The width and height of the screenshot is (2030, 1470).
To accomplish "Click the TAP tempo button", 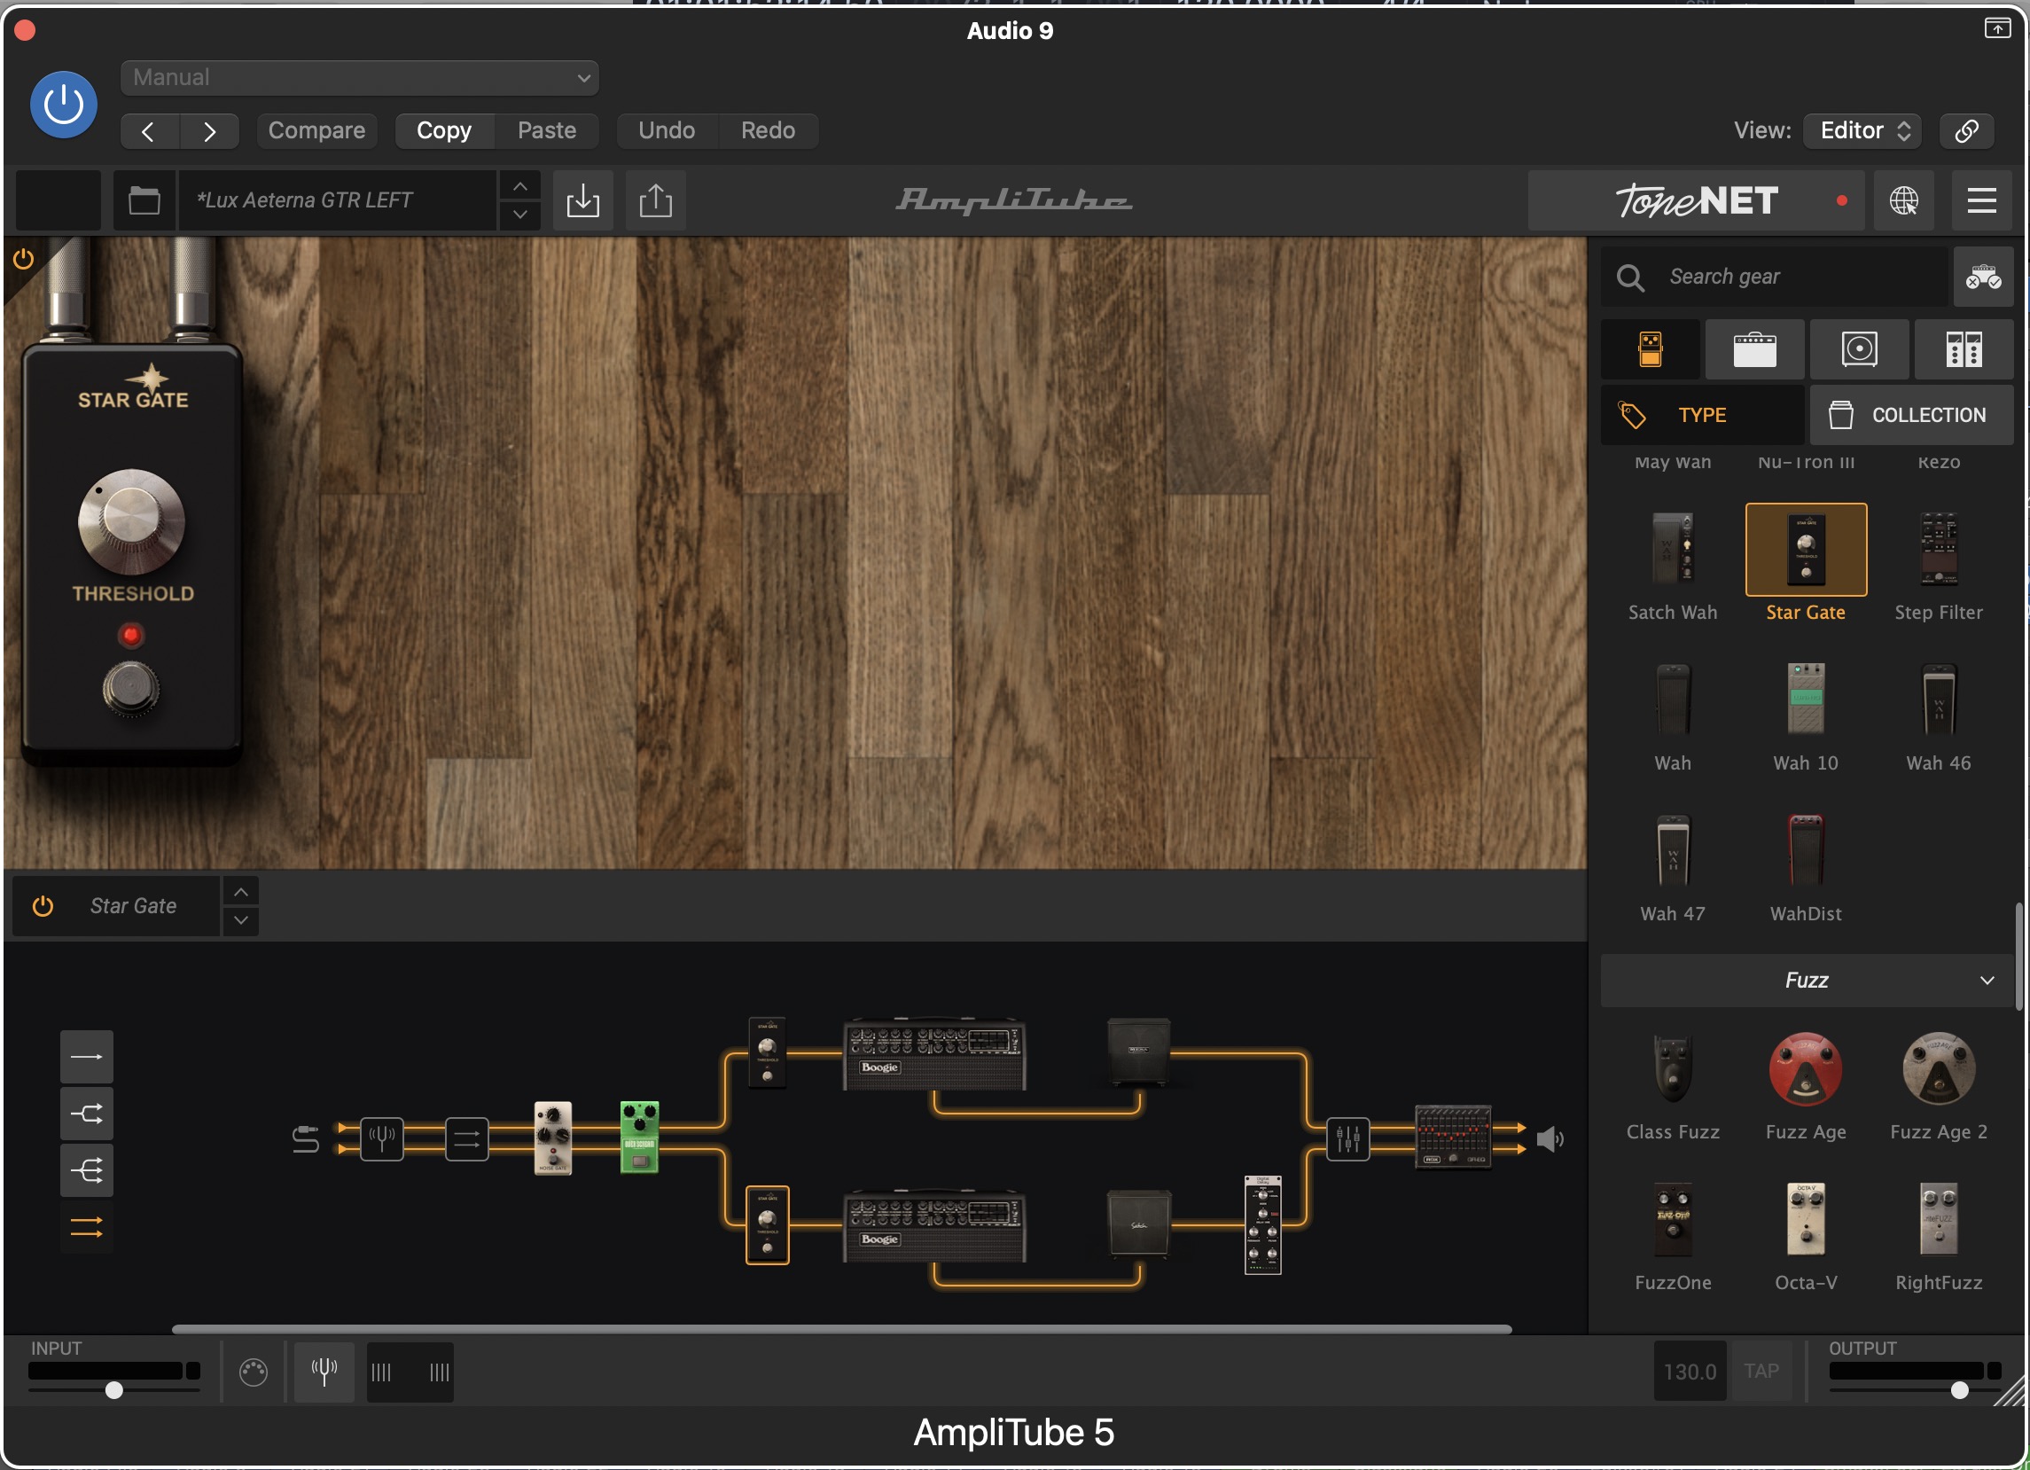I will coord(1761,1371).
